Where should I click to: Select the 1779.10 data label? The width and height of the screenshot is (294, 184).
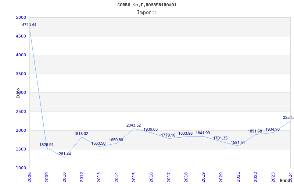coord(168,135)
